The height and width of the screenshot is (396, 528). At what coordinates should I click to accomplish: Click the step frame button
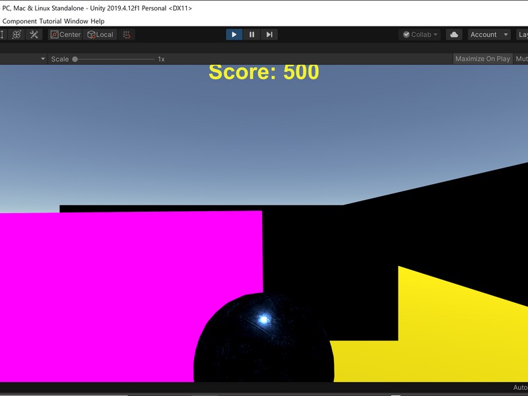pyautogui.click(x=269, y=34)
